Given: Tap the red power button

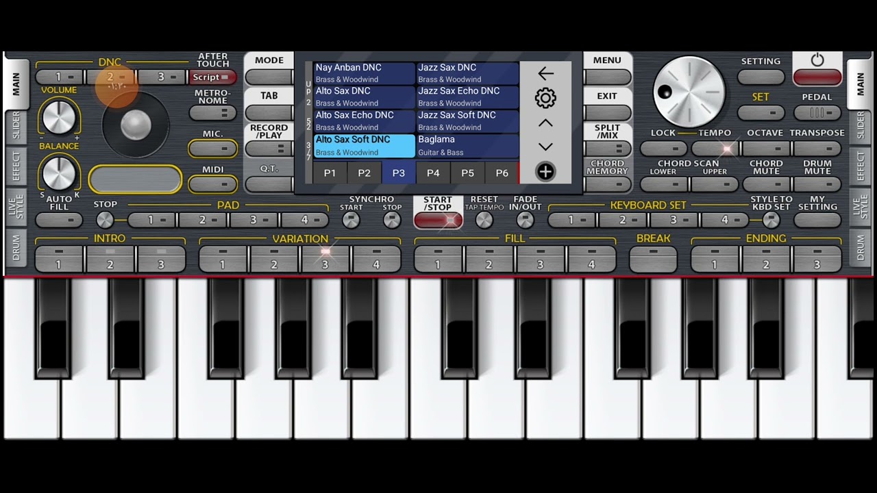Looking at the screenshot, I should 817,77.
